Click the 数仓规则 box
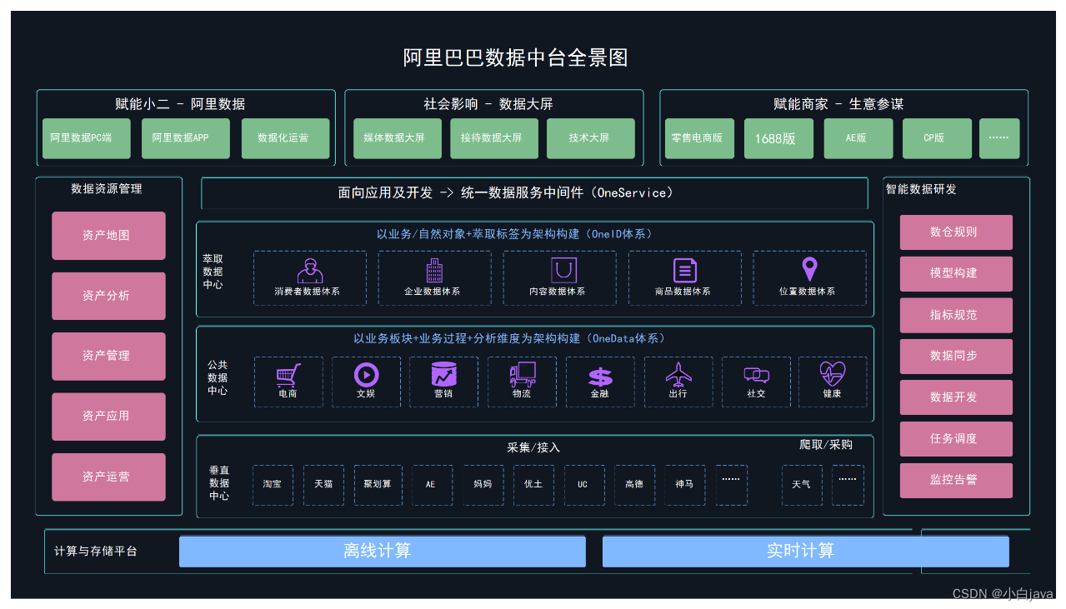The image size is (1066, 609). 956,232
